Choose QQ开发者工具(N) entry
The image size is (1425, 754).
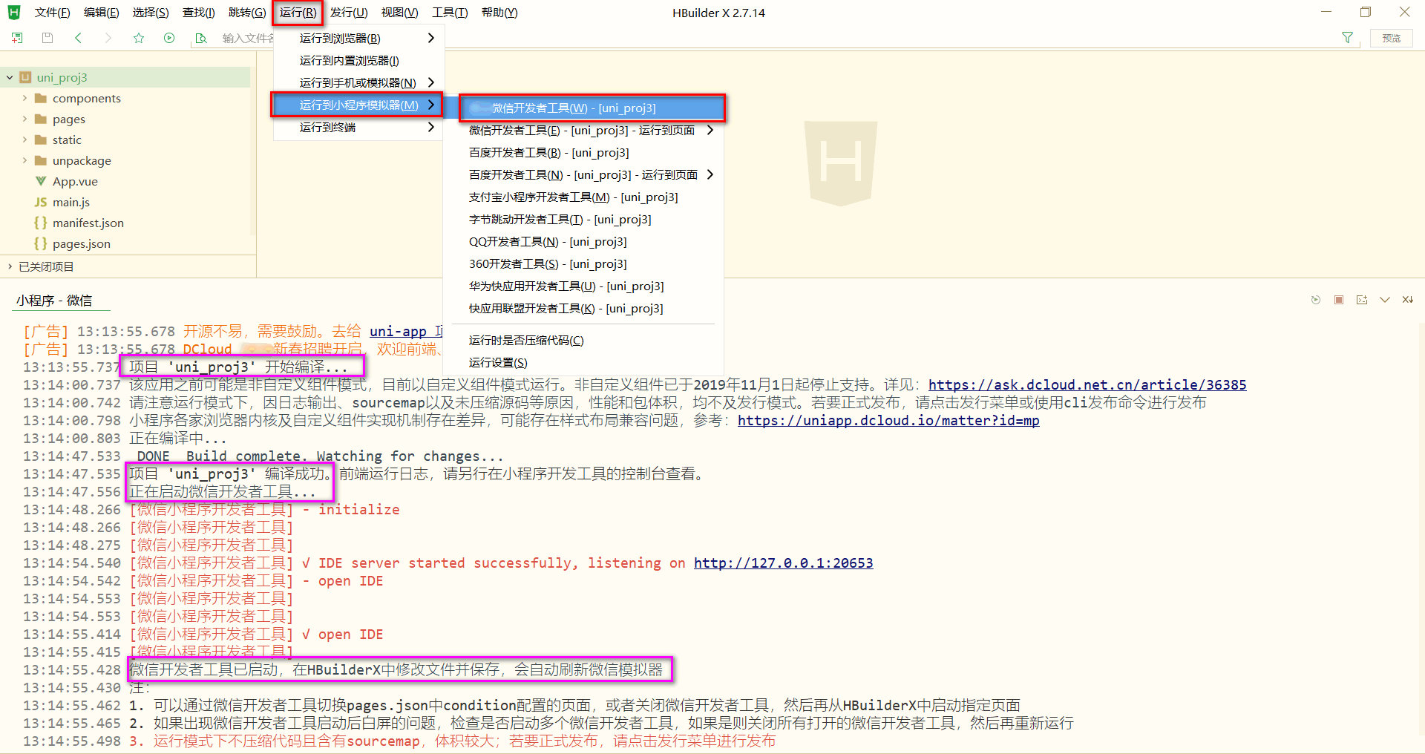pyautogui.click(x=583, y=241)
